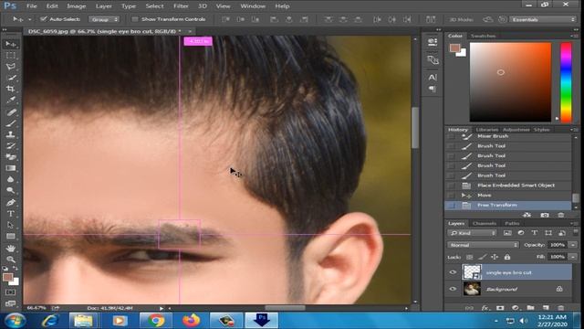This screenshot has width=584, height=329.
Task: Click the Lock image pixels brush icon
Action: click(x=482, y=257)
